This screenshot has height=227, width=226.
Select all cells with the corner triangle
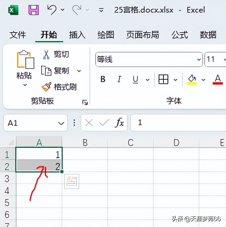[10, 142]
